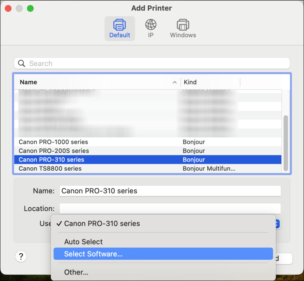Viewport: 304px width, 281px height.
Task: Click the Name column sort arrow
Action: tap(175, 82)
